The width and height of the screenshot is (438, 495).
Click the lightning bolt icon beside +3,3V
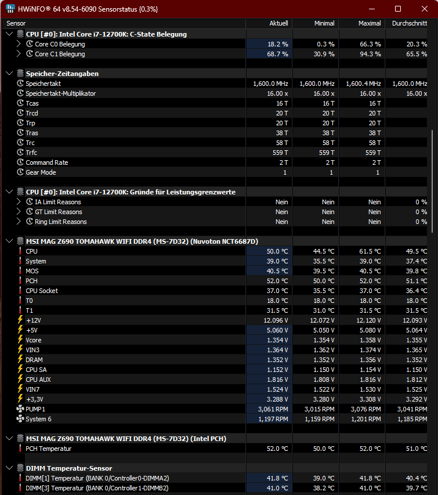tap(20, 399)
